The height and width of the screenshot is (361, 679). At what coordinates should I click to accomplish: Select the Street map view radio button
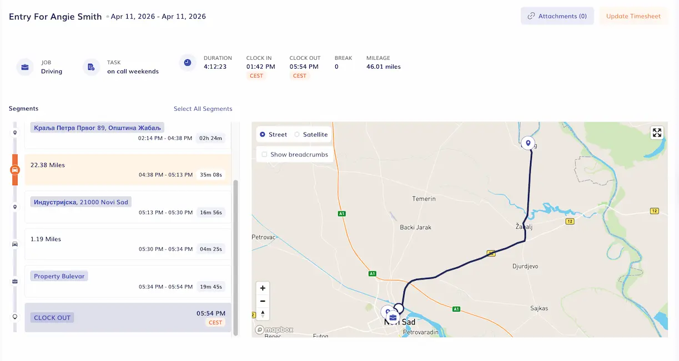click(x=261, y=134)
